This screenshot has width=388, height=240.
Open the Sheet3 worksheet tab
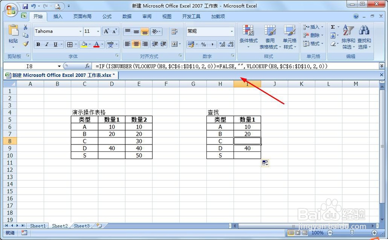pos(81,226)
